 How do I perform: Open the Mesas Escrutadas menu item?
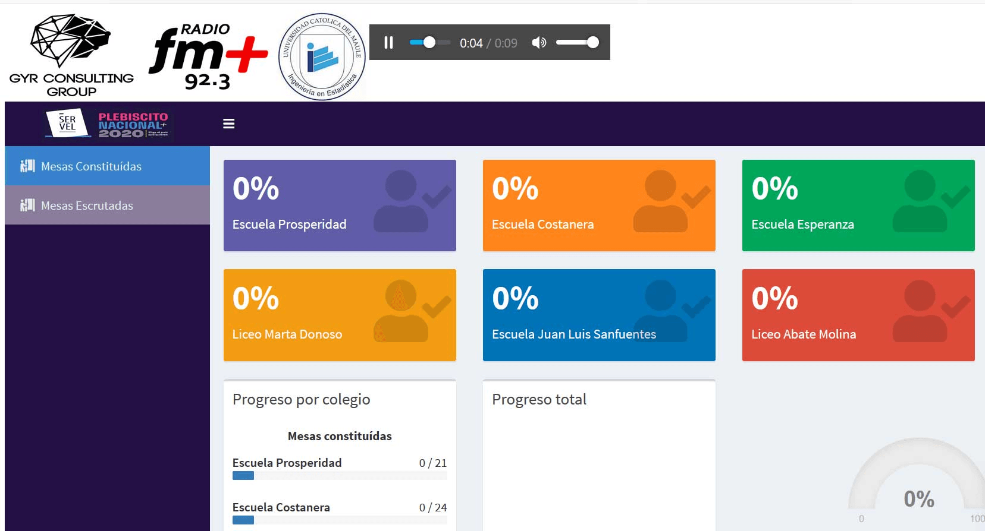pos(87,206)
